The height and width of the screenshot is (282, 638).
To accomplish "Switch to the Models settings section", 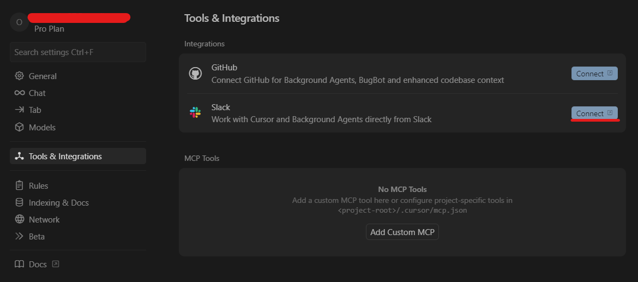I will (x=42, y=127).
